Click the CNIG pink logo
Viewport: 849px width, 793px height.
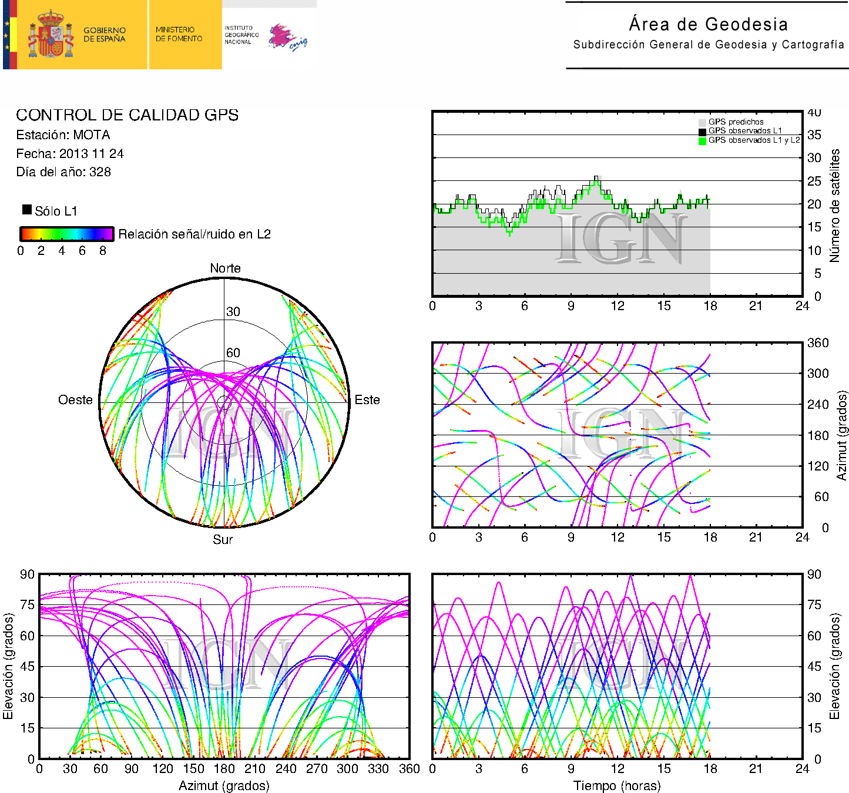287,37
